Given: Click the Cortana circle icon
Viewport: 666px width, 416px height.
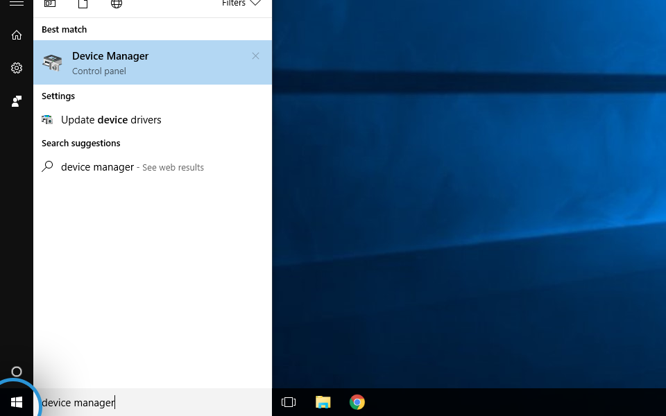Looking at the screenshot, I should 17,372.
